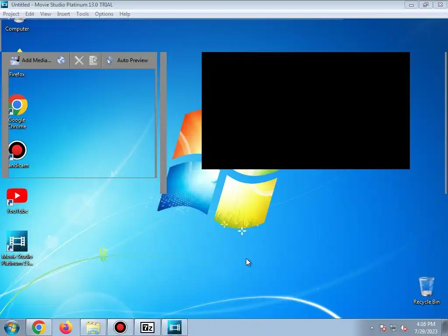Click the taskbar clock showing 4:16 PM
The height and width of the screenshot is (336, 448).
click(x=426, y=328)
